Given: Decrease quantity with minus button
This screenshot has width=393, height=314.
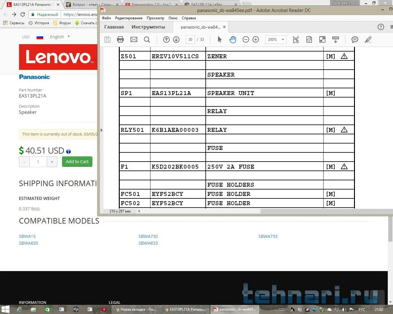Looking at the screenshot, I should pos(24,162).
